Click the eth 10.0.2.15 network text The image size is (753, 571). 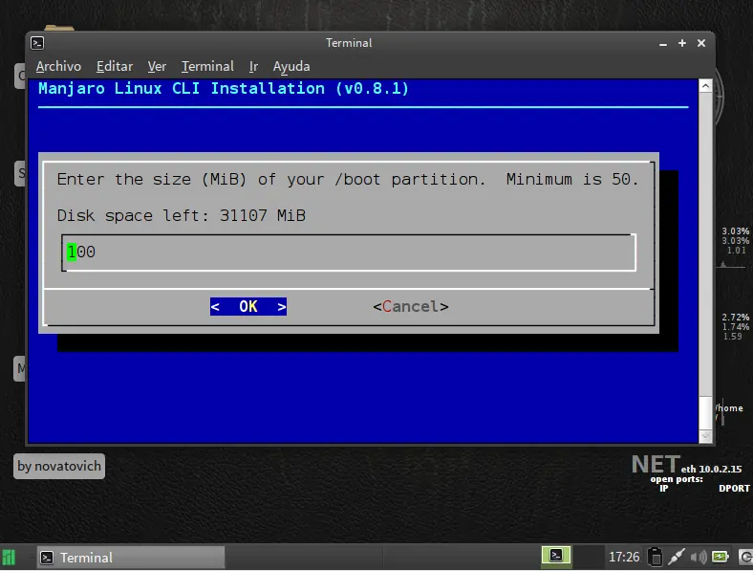point(711,469)
